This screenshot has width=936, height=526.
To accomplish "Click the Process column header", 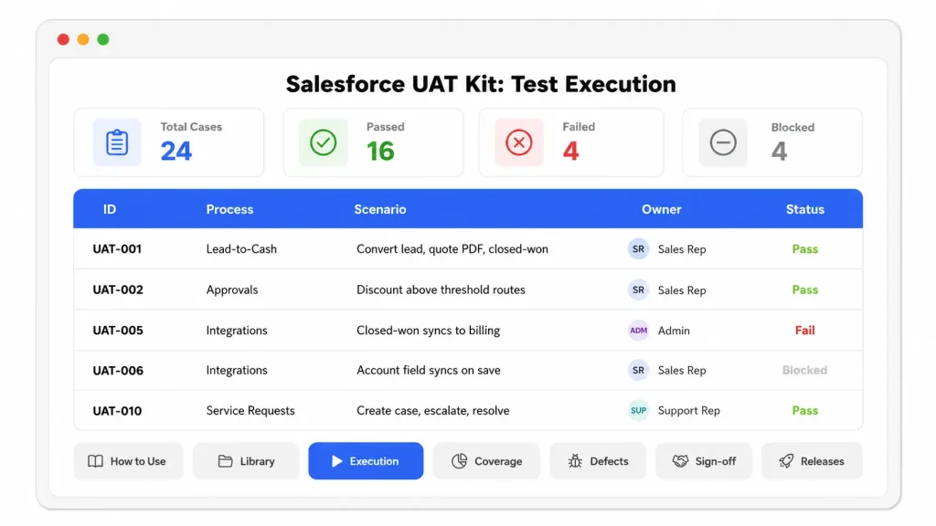I will click(229, 209).
